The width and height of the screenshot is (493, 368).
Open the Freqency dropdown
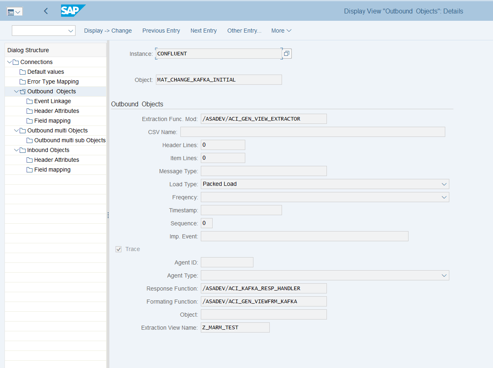click(x=444, y=197)
